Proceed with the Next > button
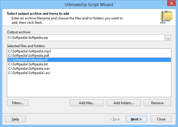The image size is (178, 127). point(136,119)
